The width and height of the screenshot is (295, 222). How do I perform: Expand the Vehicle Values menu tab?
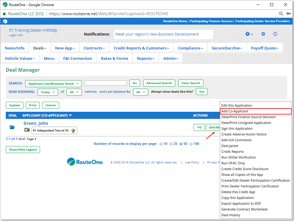[x=20, y=58]
